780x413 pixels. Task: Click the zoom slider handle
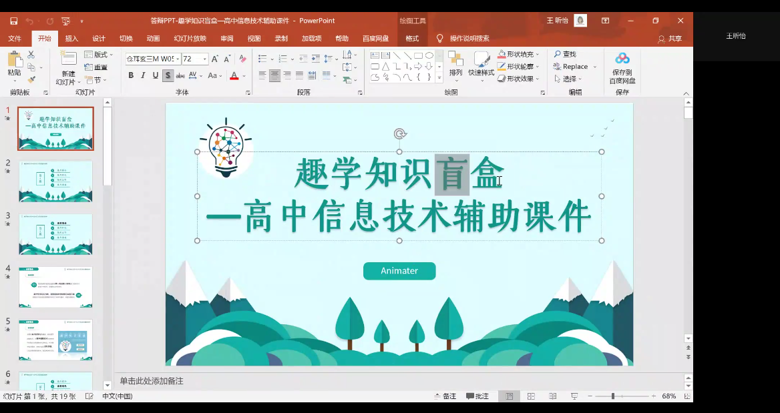613,396
